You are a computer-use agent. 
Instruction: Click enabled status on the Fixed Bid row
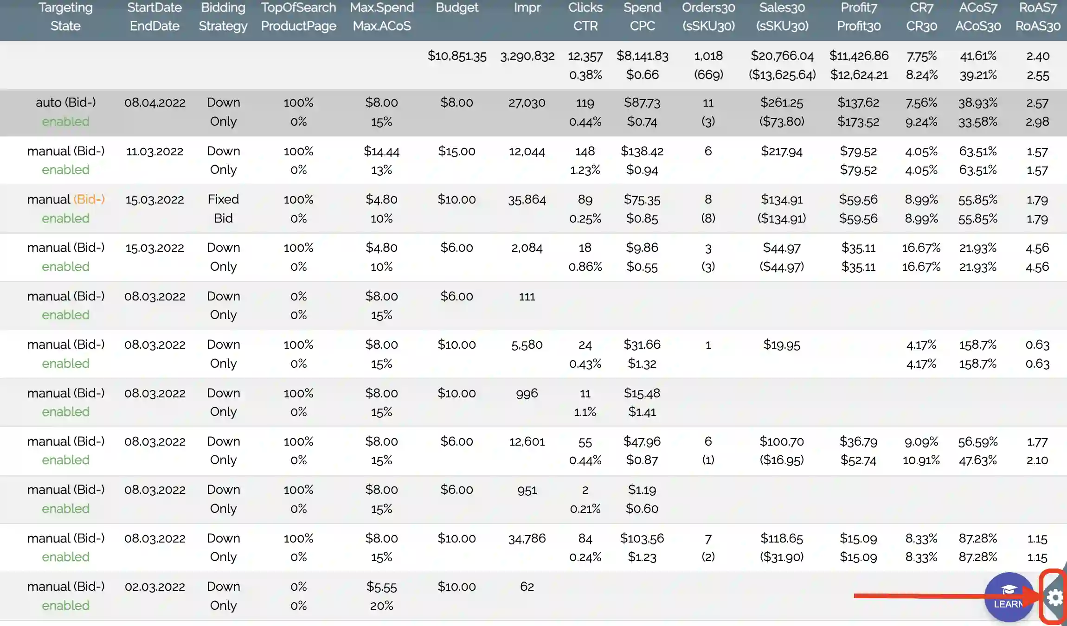pyautogui.click(x=65, y=218)
